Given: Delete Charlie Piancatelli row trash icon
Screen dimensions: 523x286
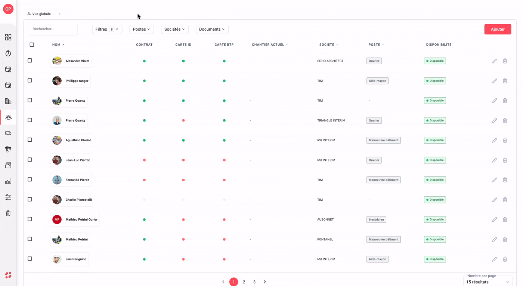Looking at the screenshot, I should click(x=505, y=200).
